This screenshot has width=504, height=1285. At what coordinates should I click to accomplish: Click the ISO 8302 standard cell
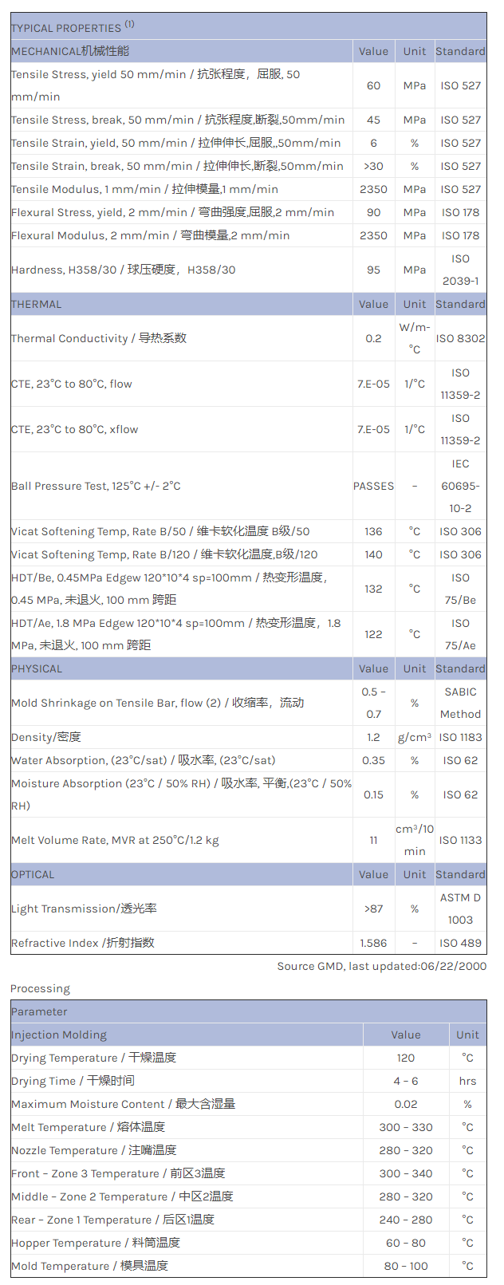coord(460,338)
